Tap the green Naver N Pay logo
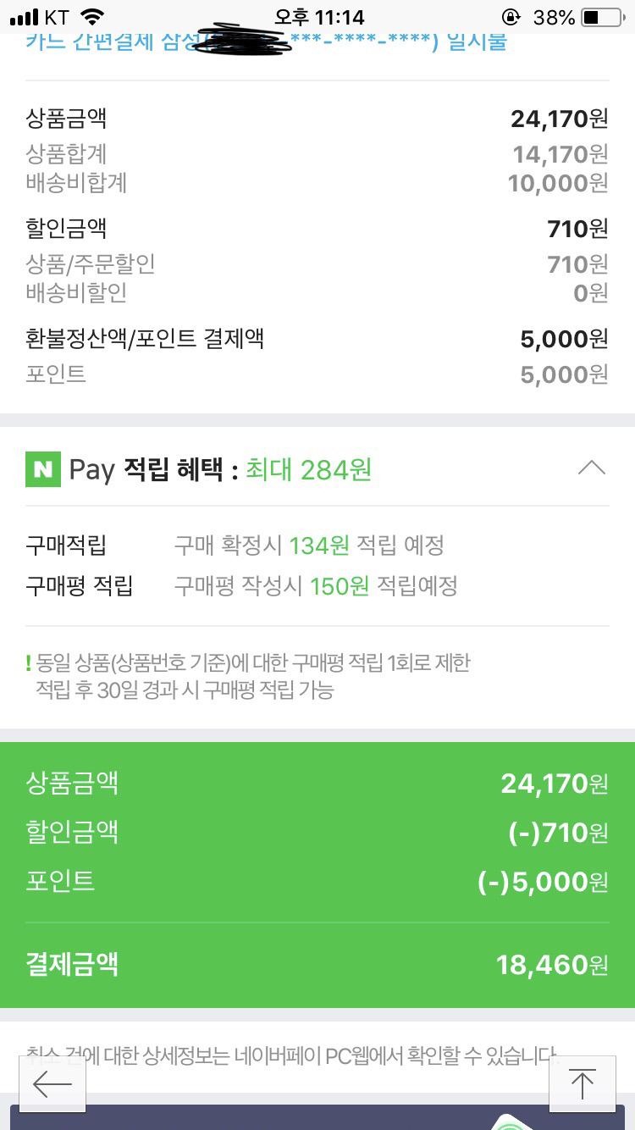 coord(43,468)
